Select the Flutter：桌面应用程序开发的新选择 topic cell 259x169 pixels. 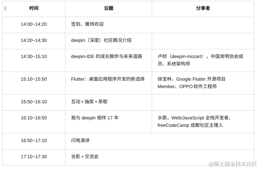[108, 79]
